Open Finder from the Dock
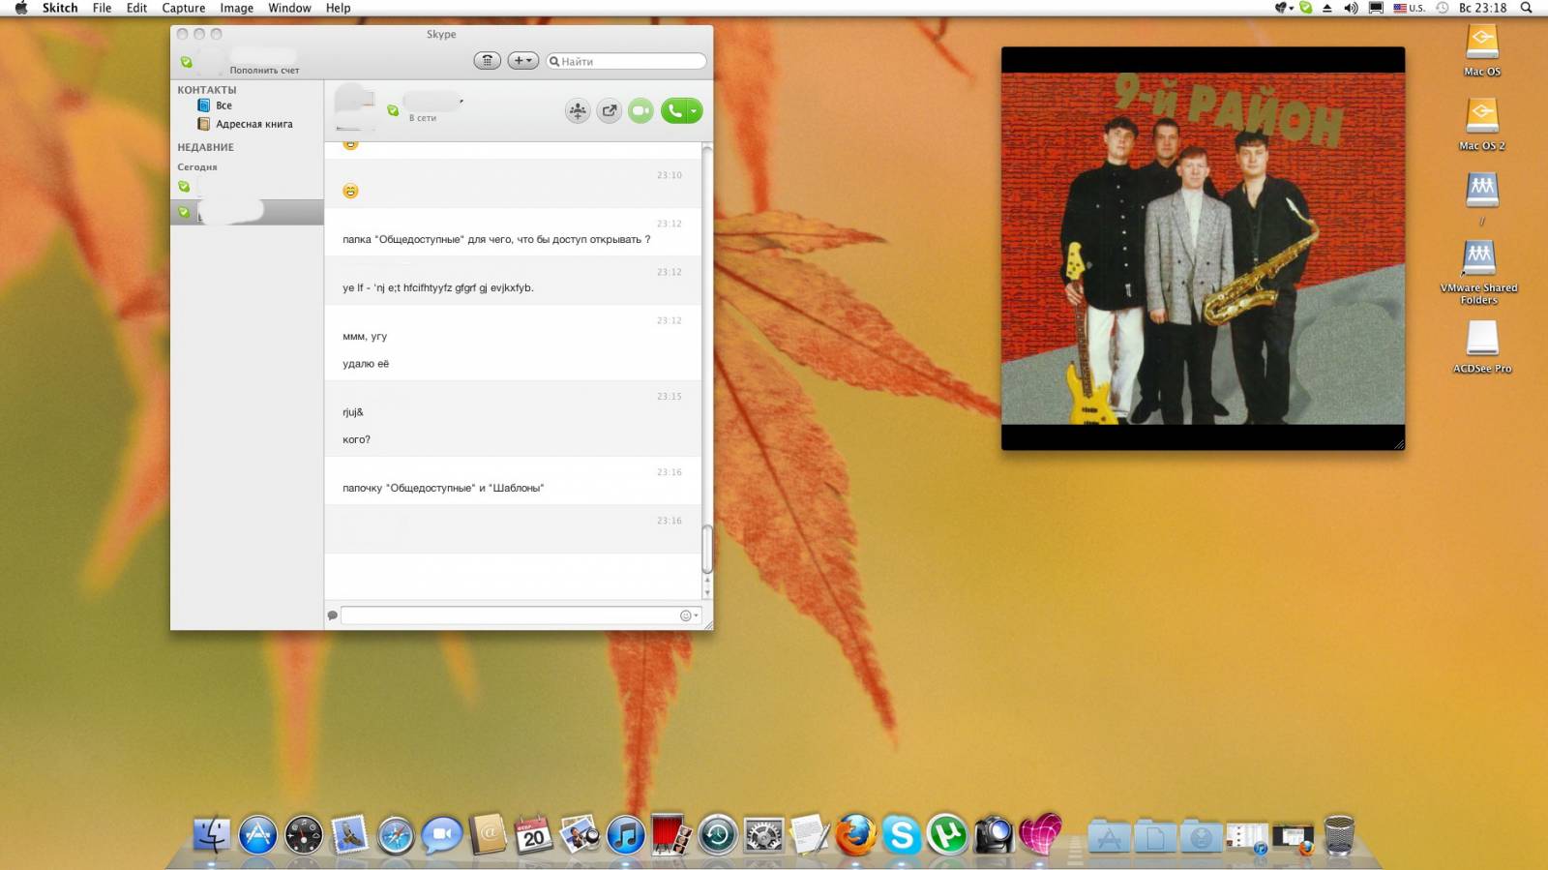Viewport: 1548px width, 870px height. pyautogui.click(x=211, y=835)
